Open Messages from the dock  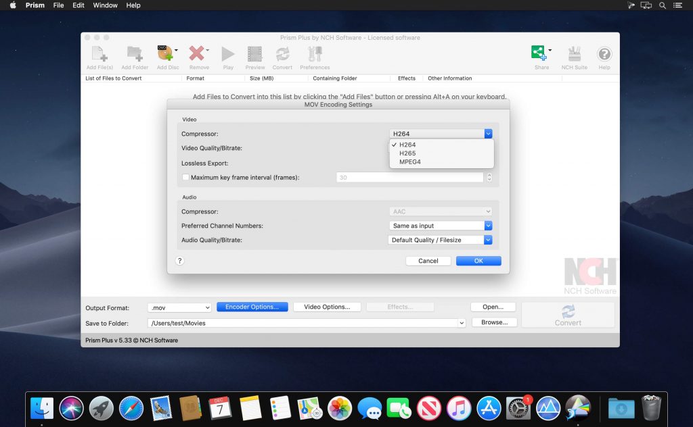[370, 408]
